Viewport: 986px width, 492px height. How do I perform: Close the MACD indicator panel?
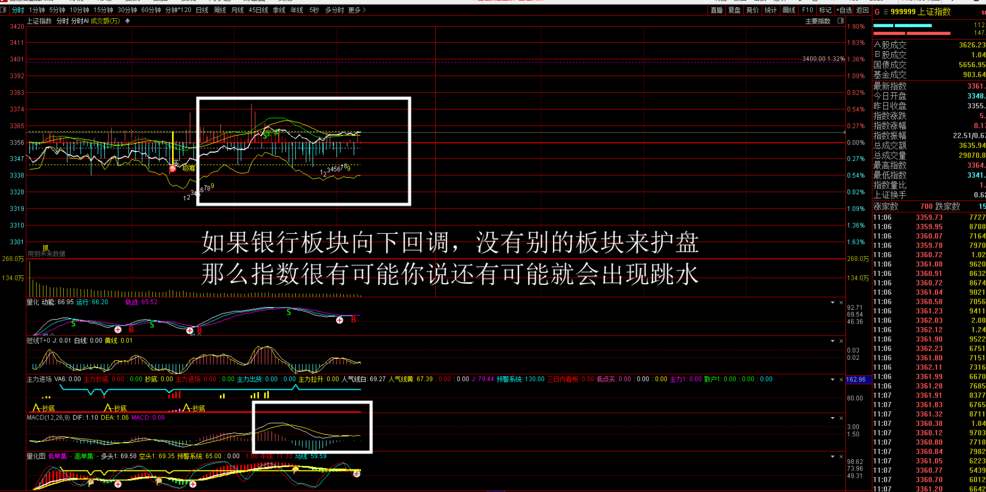pyautogui.click(x=841, y=418)
